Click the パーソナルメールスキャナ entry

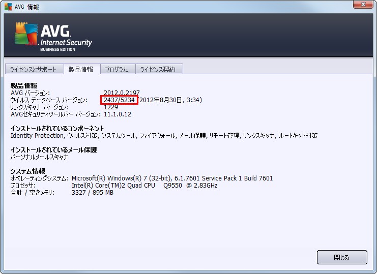tap(40, 157)
